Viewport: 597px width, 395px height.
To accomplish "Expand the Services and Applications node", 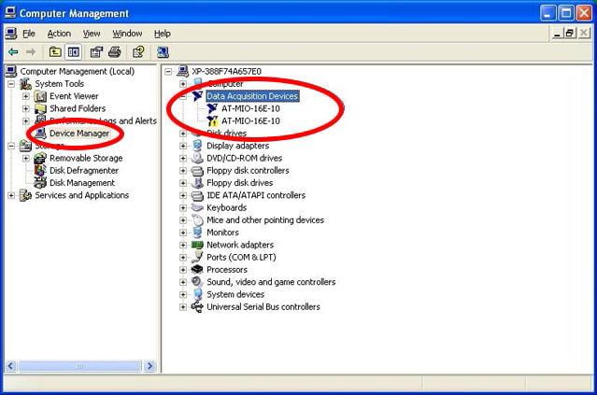I will pos(11,195).
